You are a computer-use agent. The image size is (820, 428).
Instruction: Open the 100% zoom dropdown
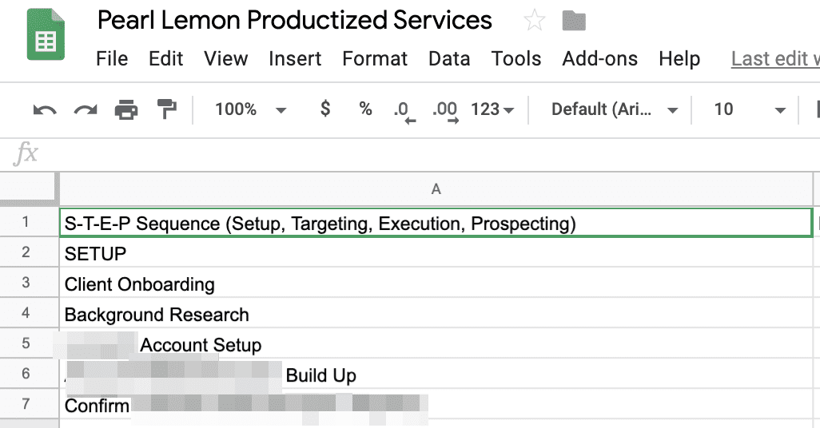[x=250, y=109]
